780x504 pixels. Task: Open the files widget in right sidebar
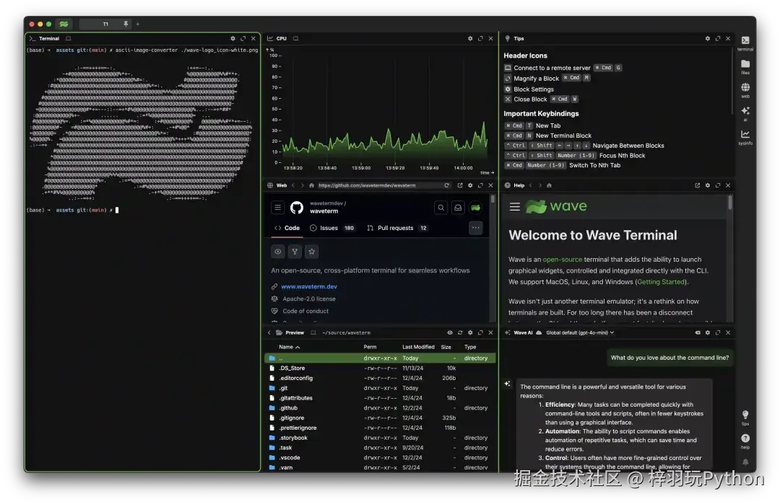click(x=745, y=66)
